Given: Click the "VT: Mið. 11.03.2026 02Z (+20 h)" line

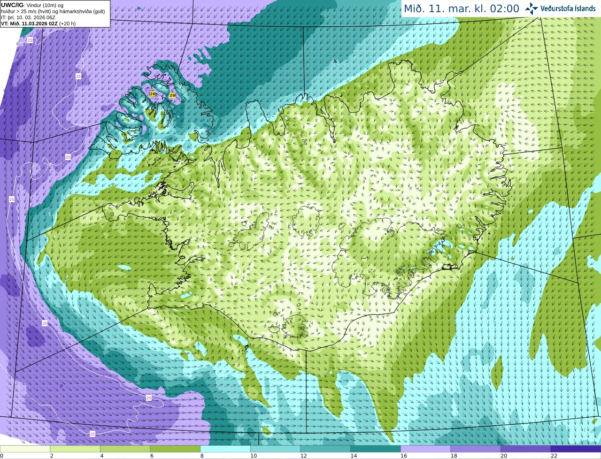Looking at the screenshot, I should click(38, 23).
